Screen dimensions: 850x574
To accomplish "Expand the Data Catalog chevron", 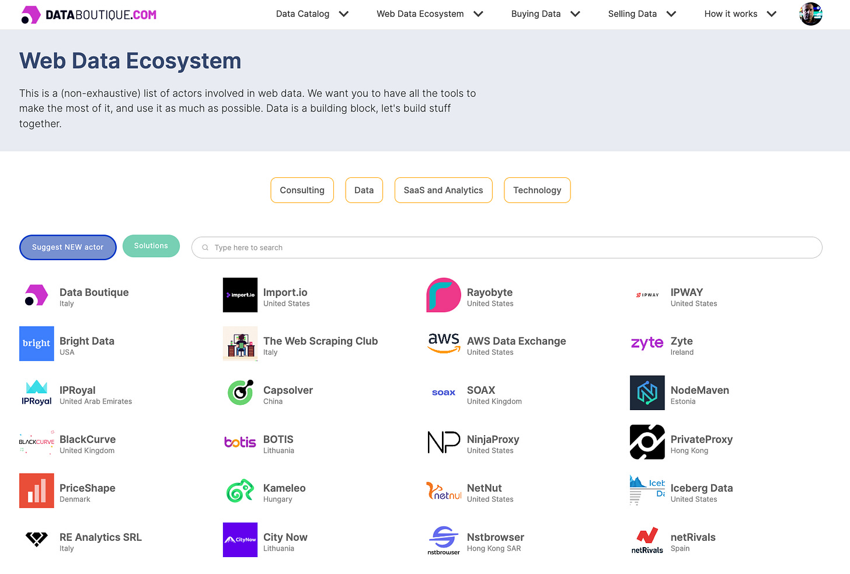I will pyautogui.click(x=344, y=14).
